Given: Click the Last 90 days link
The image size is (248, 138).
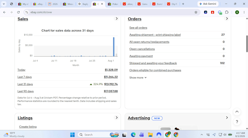Looking at the screenshot, I should (x=26, y=92).
